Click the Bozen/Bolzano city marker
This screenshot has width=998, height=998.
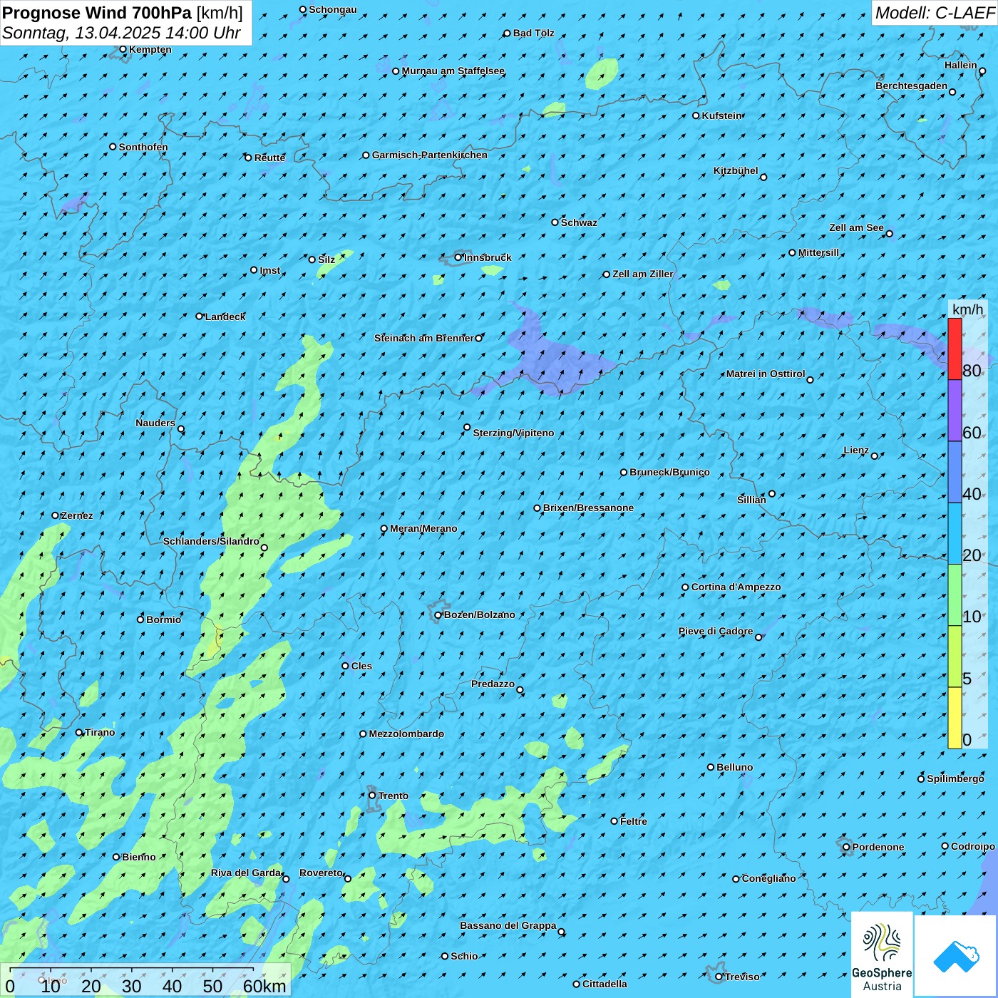tap(438, 615)
